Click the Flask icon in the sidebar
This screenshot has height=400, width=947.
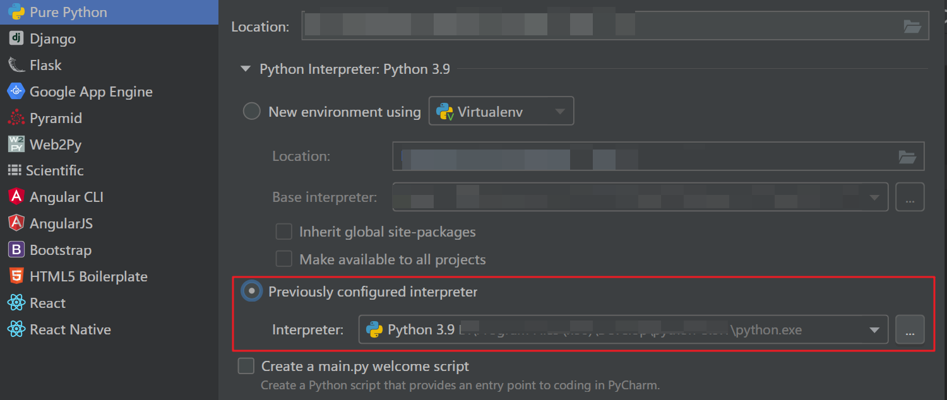pyautogui.click(x=16, y=65)
